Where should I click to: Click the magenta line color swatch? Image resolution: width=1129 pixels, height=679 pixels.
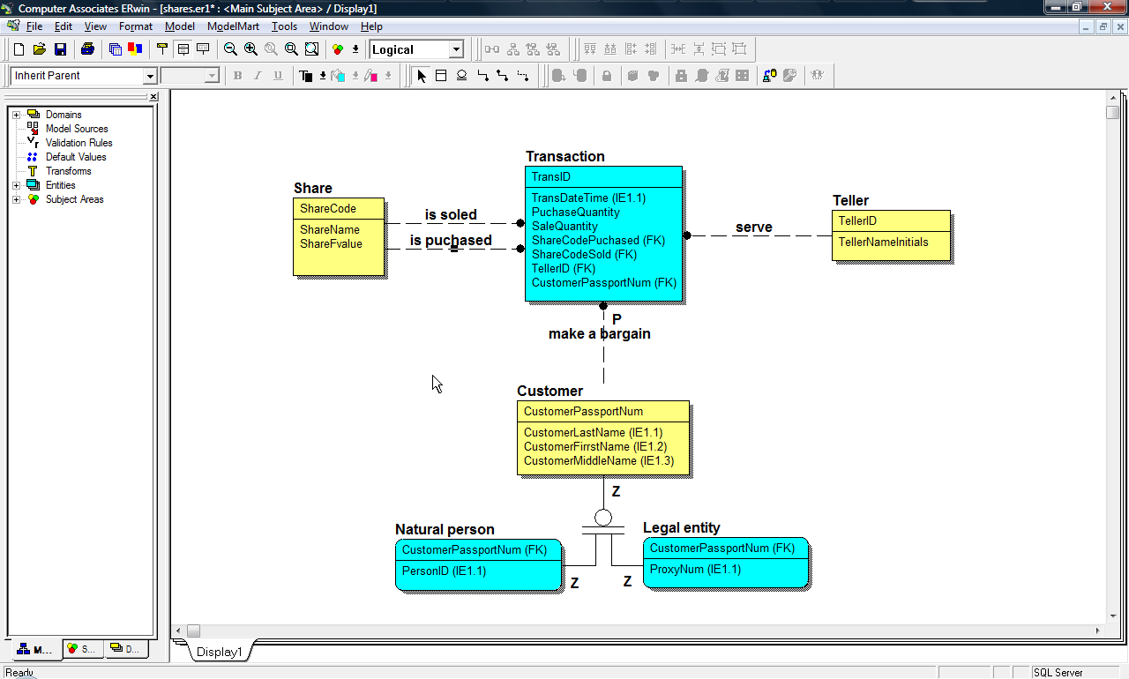click(372, 76)
